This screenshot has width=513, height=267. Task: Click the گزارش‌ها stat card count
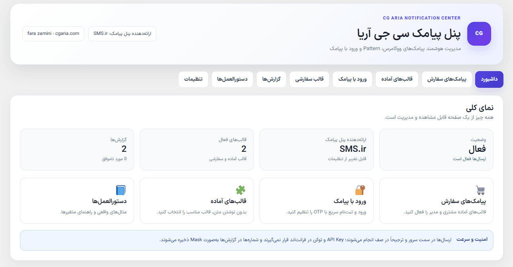coord(124,149)
